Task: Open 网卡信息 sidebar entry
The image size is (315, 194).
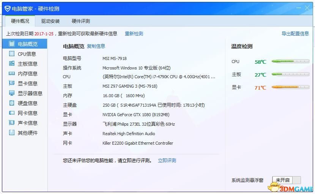Action: point(25,113)
